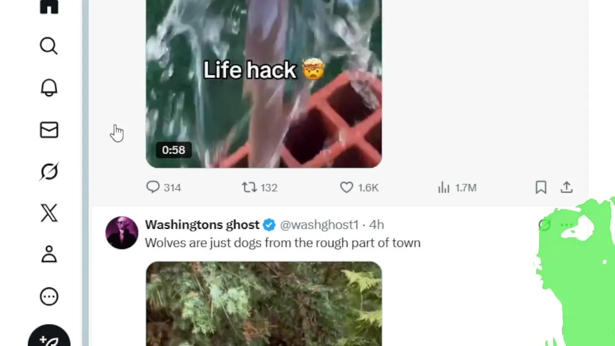Play the Life hack video
The image size is (615, 346).
(x=264, y=84)
